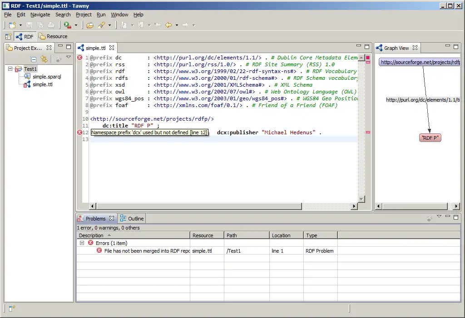Switch to the RDF perspective

pyautogui.click(x=25, y=36)
